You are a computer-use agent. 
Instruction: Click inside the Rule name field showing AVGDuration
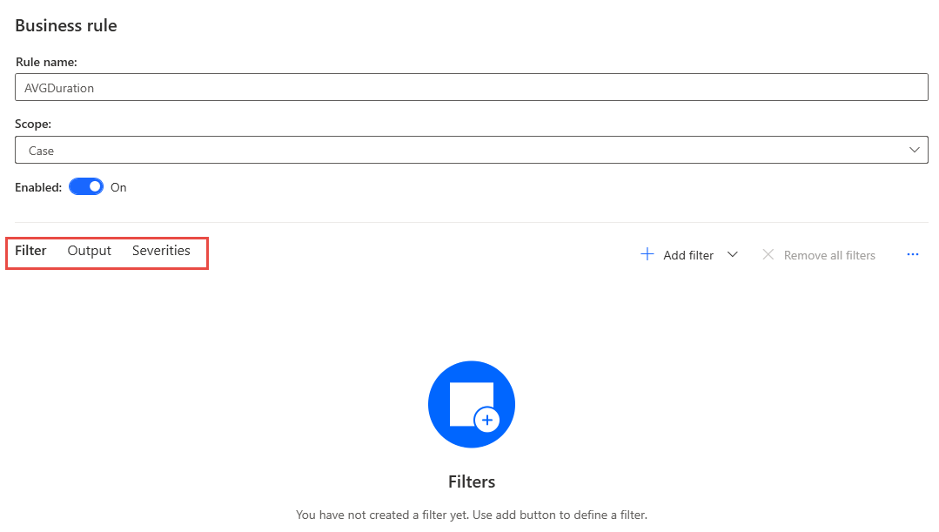pos(470,87)
